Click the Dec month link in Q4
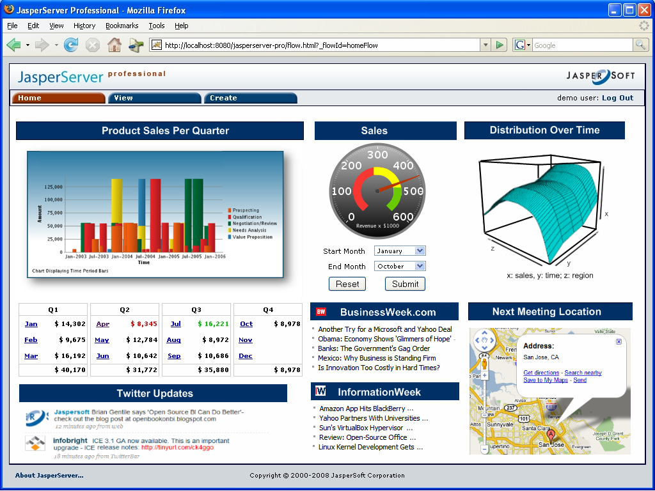The height and width of the screenshot is (491, 655). [x=246, y=355]
